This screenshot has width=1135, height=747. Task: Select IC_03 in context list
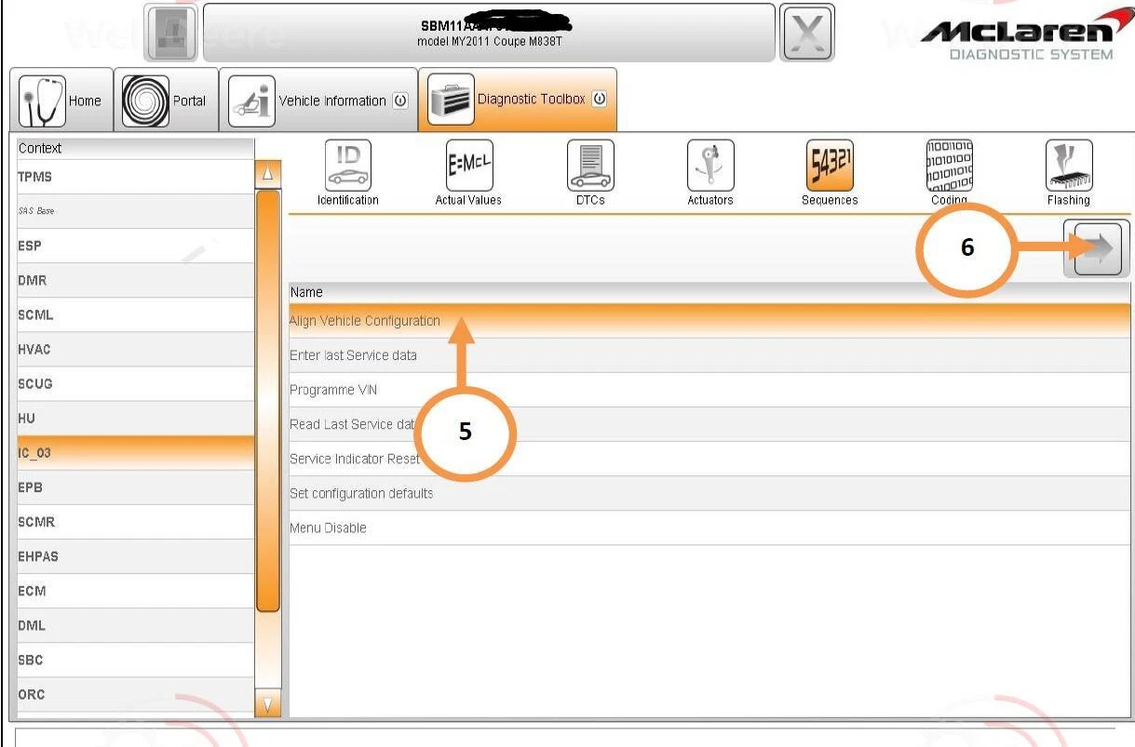(x=135, y=453)
